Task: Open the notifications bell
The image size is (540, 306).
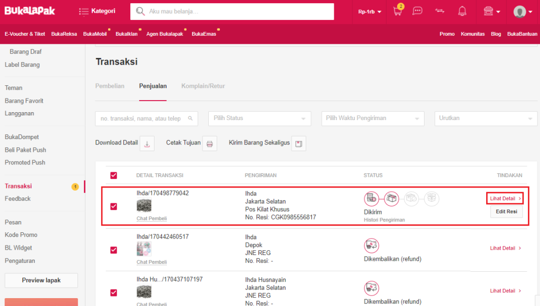Action: click(462, 11)
